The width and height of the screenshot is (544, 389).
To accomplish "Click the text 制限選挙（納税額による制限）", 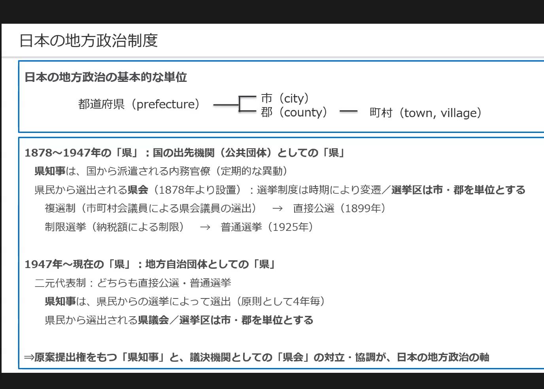I will (x=116, y=227).
